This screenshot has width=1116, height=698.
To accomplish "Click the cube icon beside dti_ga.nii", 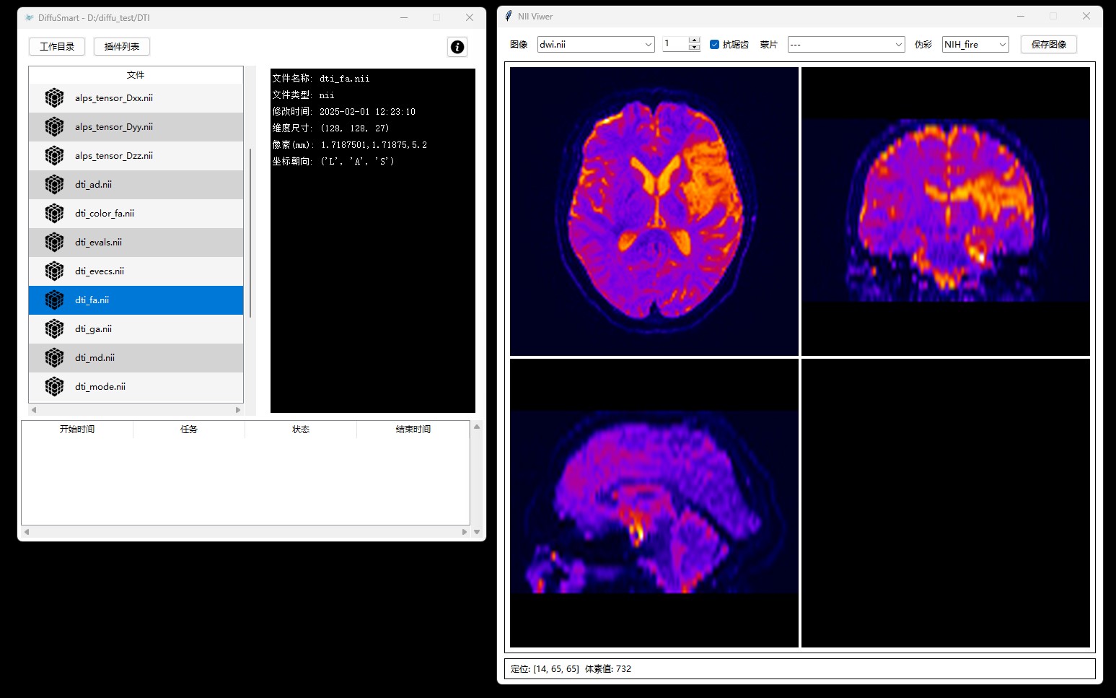I will click(54, 329).
